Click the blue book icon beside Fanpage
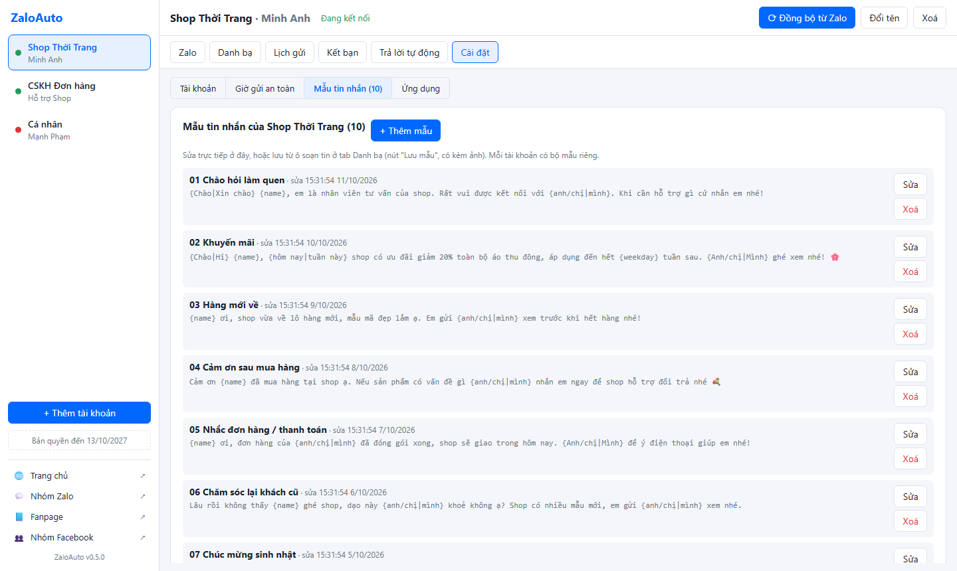The height and width of the screenshot is (571, 957). coord(19,517)
